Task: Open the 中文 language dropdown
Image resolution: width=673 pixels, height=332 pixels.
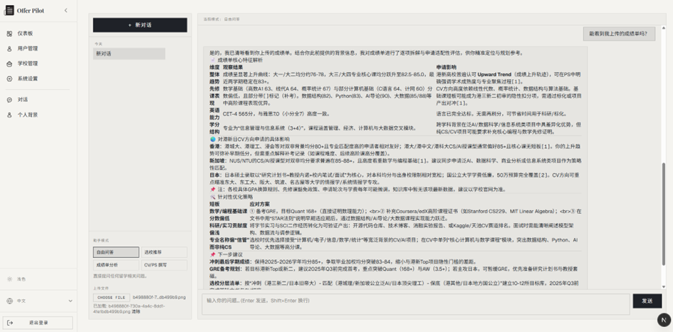Action: 39,301
